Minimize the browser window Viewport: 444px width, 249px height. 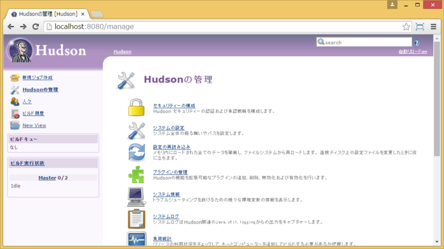coord(406,5)
